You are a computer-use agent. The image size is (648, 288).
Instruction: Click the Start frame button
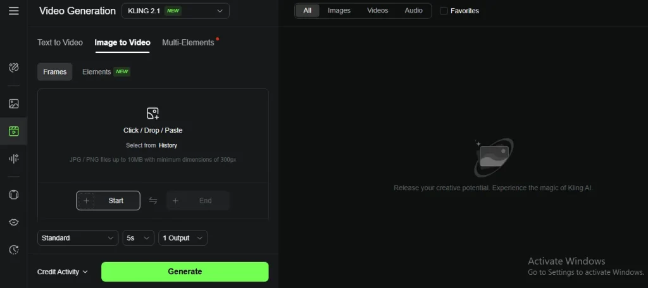[x=108, y=201]
